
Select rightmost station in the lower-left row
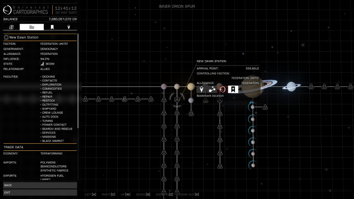[x=151, y=99]
